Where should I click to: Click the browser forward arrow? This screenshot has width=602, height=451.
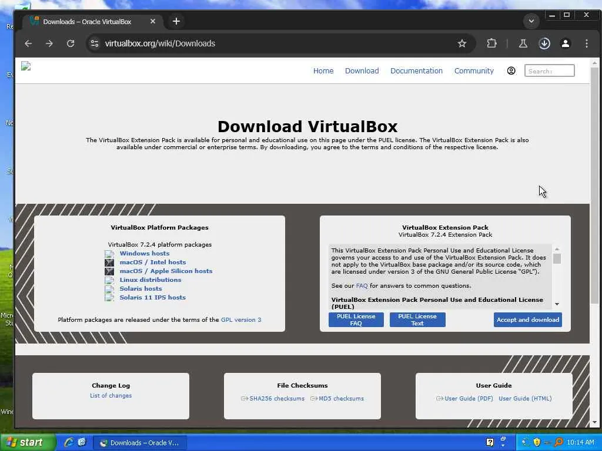point(49,43)
